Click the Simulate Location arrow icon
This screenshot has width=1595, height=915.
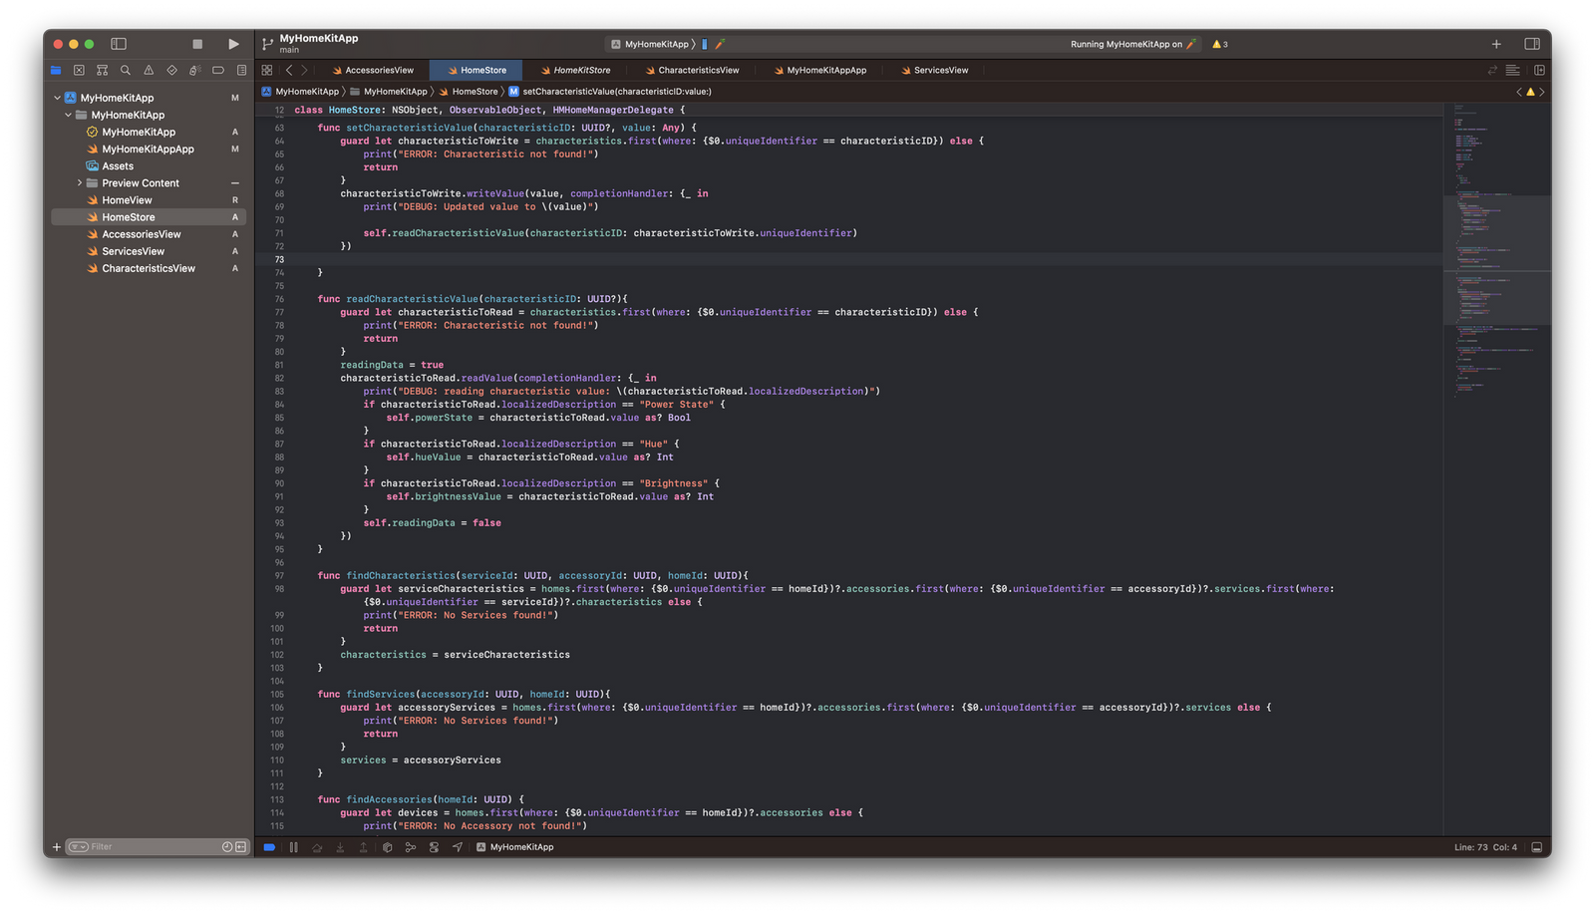tap(457, 846)
